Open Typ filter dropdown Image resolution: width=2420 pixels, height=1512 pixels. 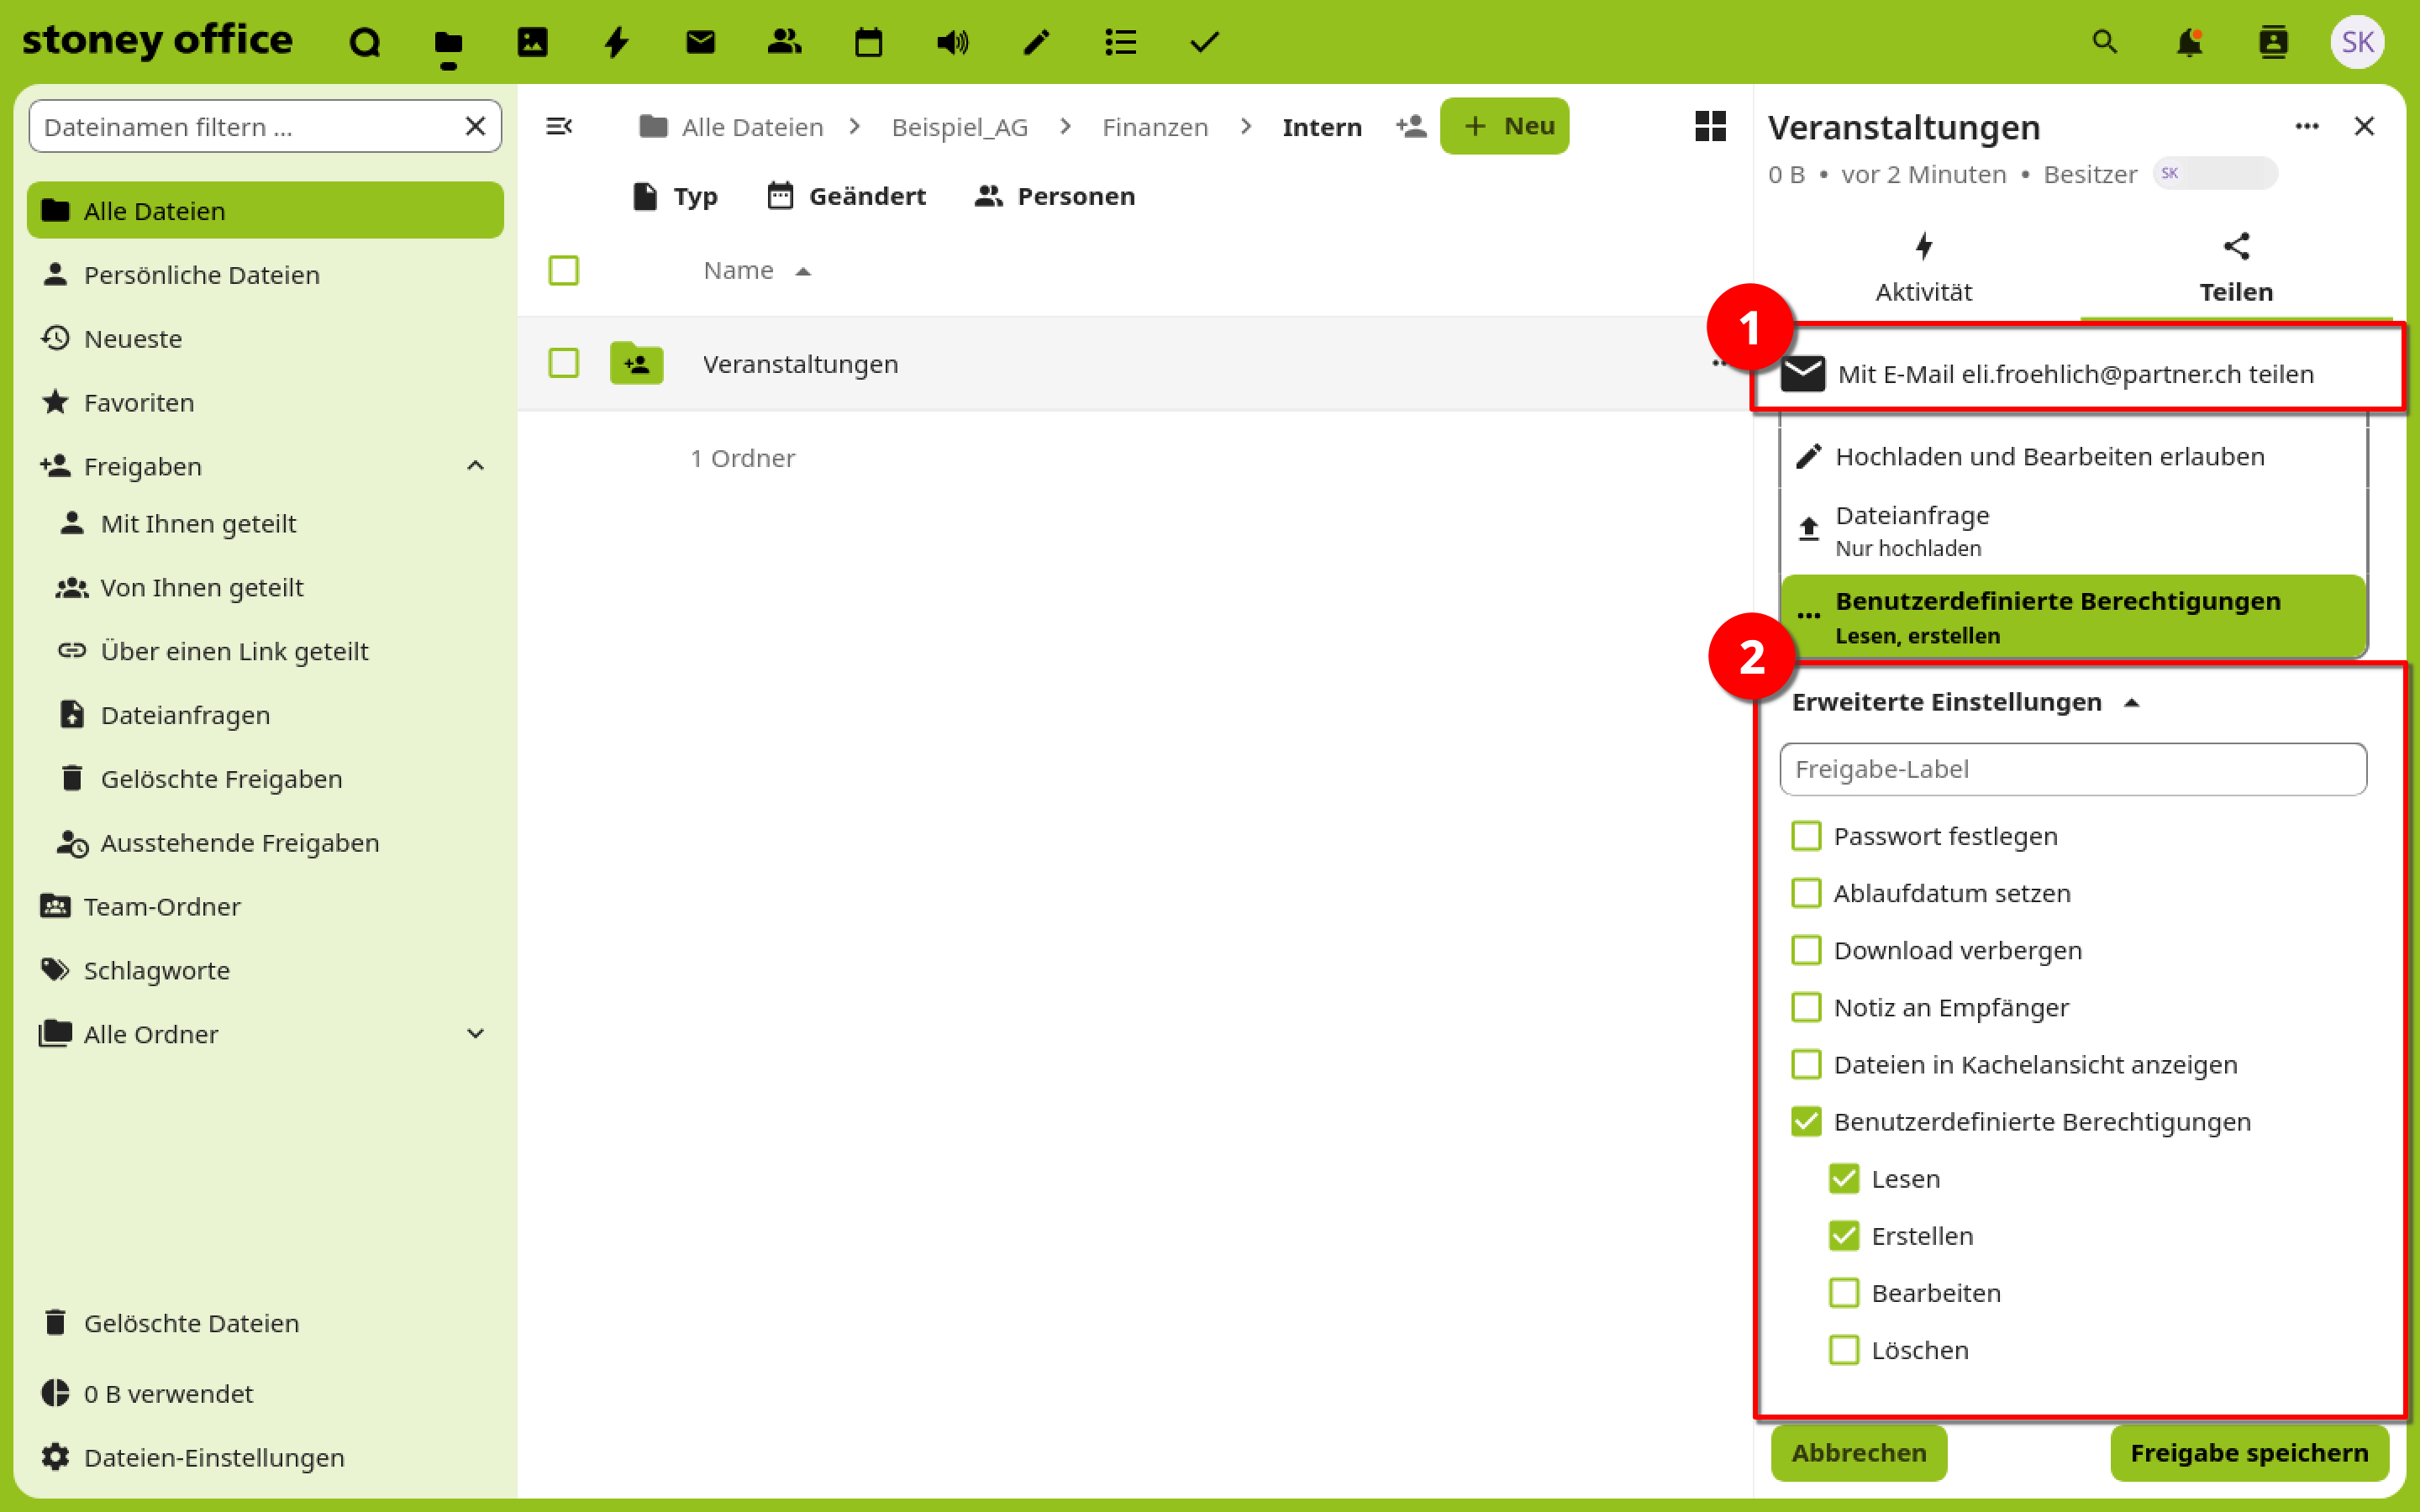coord(676,196)
